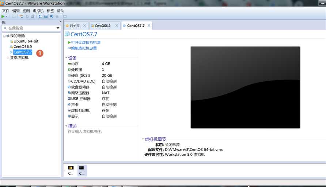Click the revert snapshot toolbar icon
The height and width of the screenshot is (187, 326).
pyautogui.click(x=27, y=16)
